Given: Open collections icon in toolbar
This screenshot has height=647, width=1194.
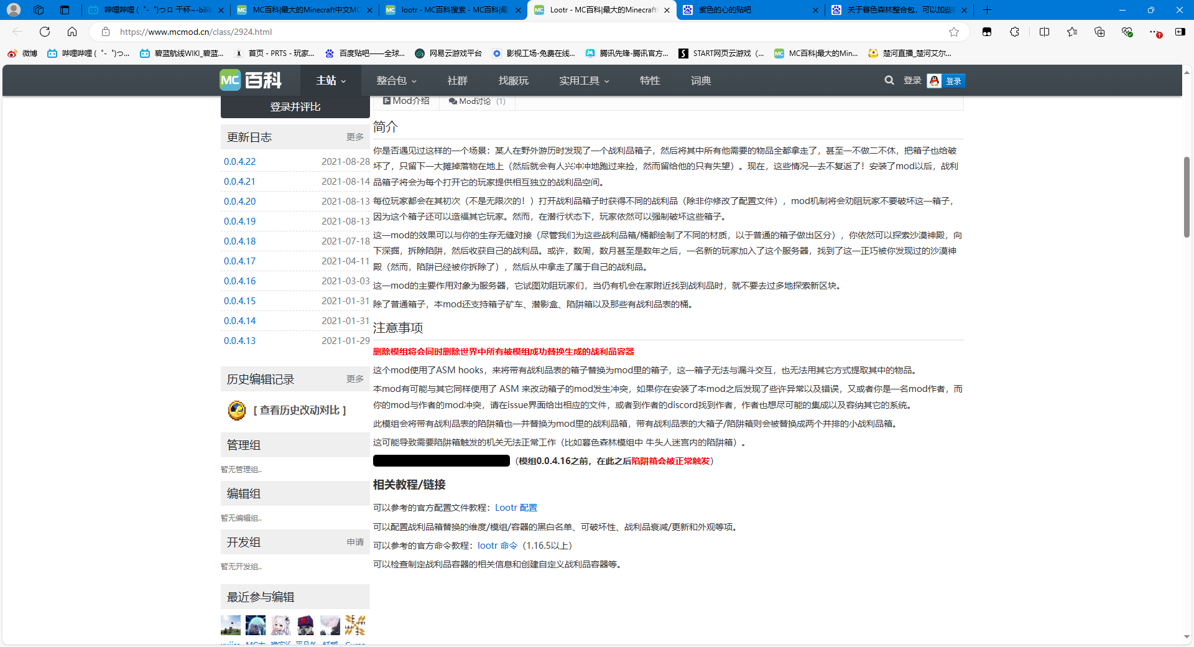Looking at the screenshot, I should 1099,32.
